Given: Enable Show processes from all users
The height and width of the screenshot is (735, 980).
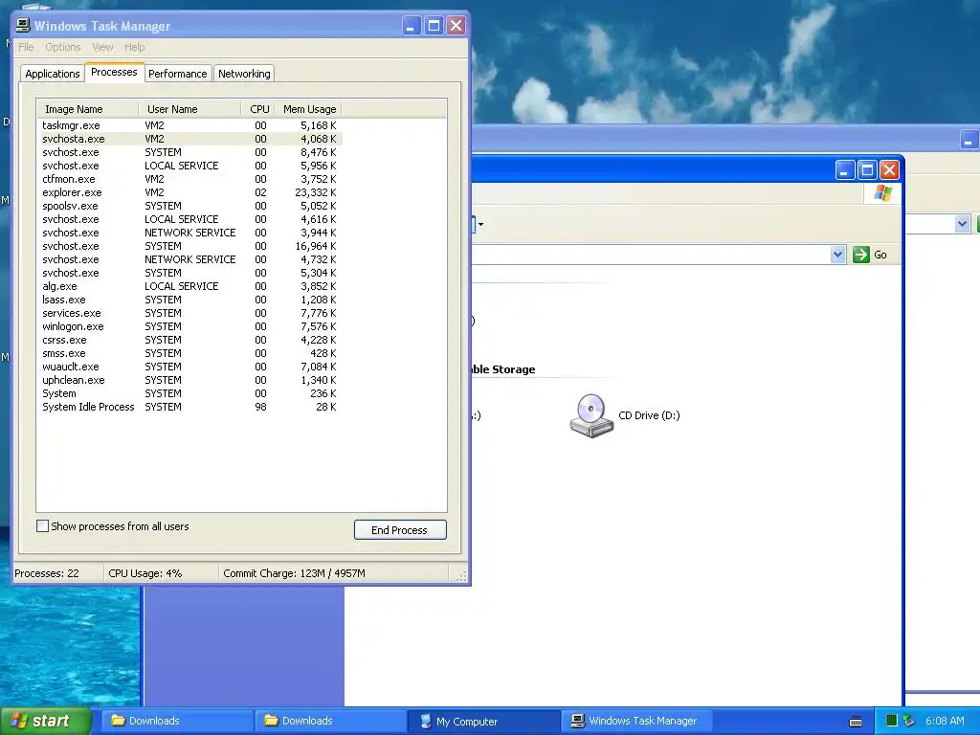Looking at the screenshot, I should click(42, 526).
